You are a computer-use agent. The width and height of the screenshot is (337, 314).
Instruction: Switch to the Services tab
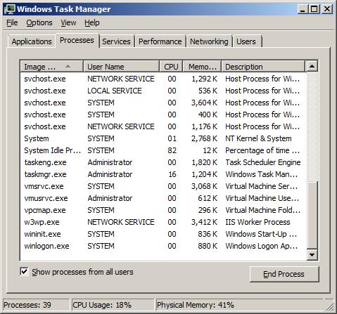pyautogui.click(x=116, y=41)
